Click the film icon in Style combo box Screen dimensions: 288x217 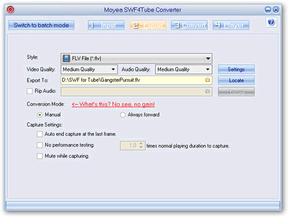coord(66,58)
